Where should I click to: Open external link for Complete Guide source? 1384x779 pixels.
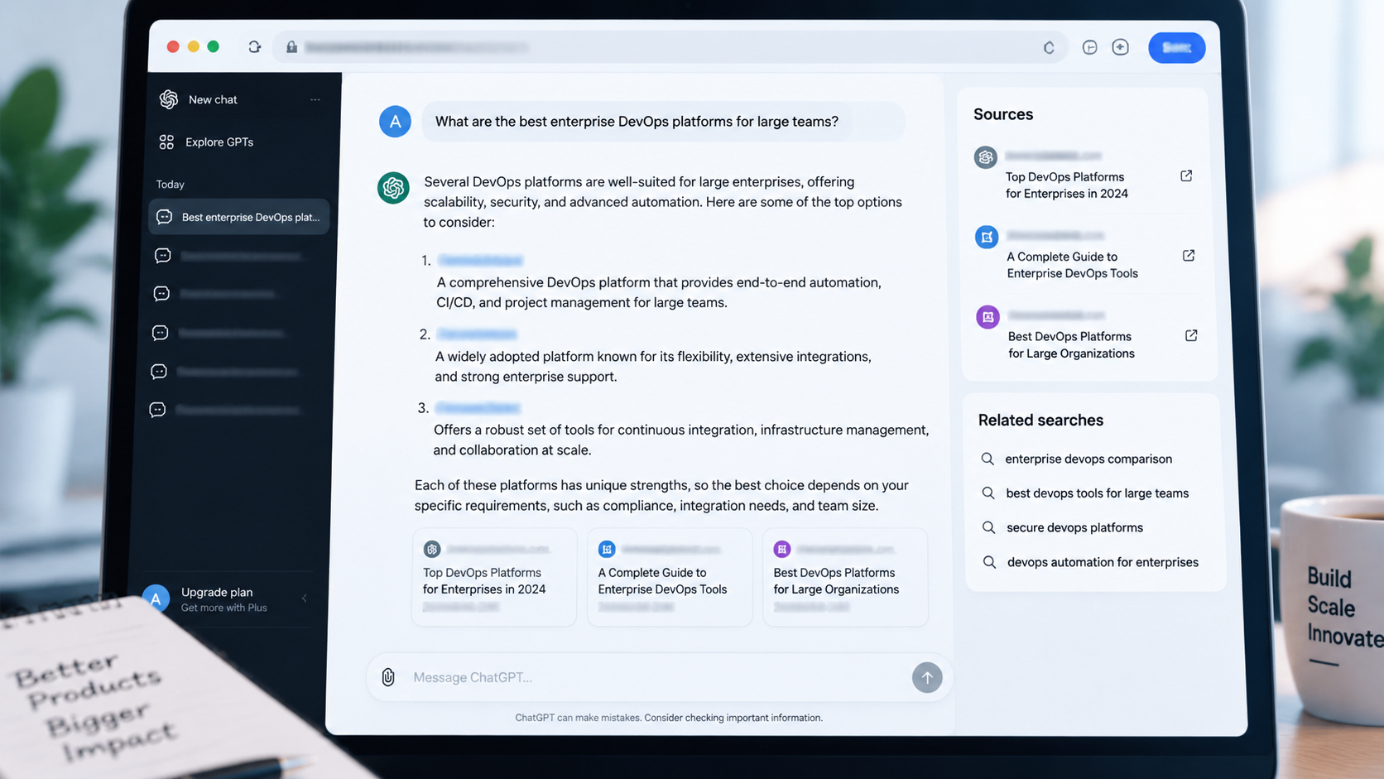tap(1189, 256)
